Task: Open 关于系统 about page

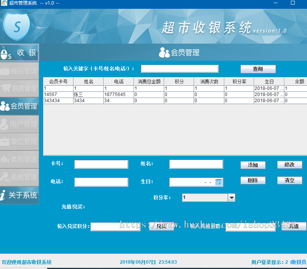Action: coord(19,195)
